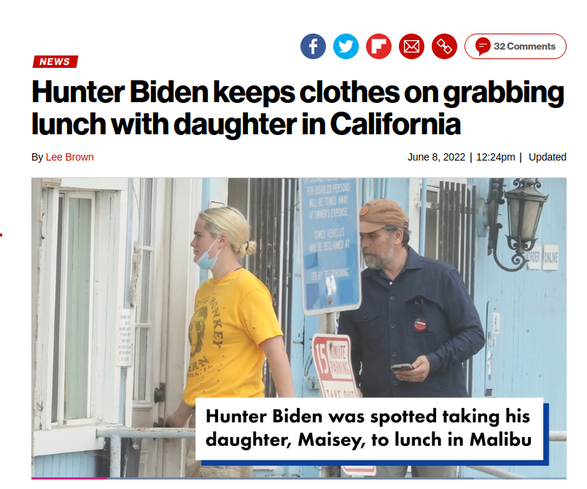Click the Hunter Biden article headline
This screenshot has height=489, width=587.
298,108
